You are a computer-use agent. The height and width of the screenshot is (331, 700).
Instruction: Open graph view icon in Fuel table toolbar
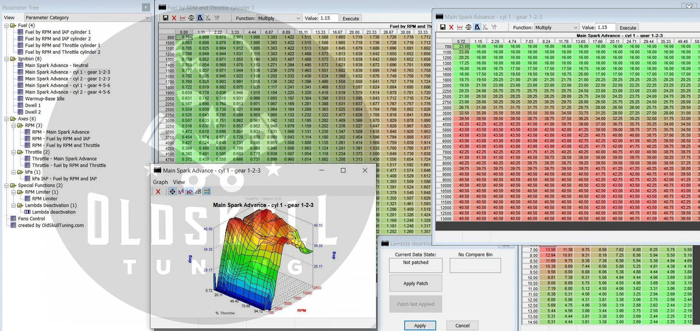[183, 18]
